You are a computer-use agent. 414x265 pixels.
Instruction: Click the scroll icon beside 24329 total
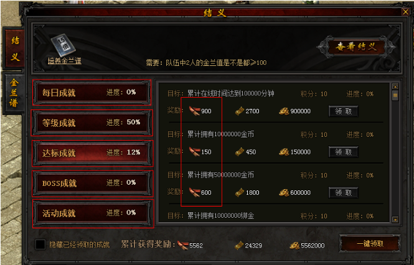(239, 246)
